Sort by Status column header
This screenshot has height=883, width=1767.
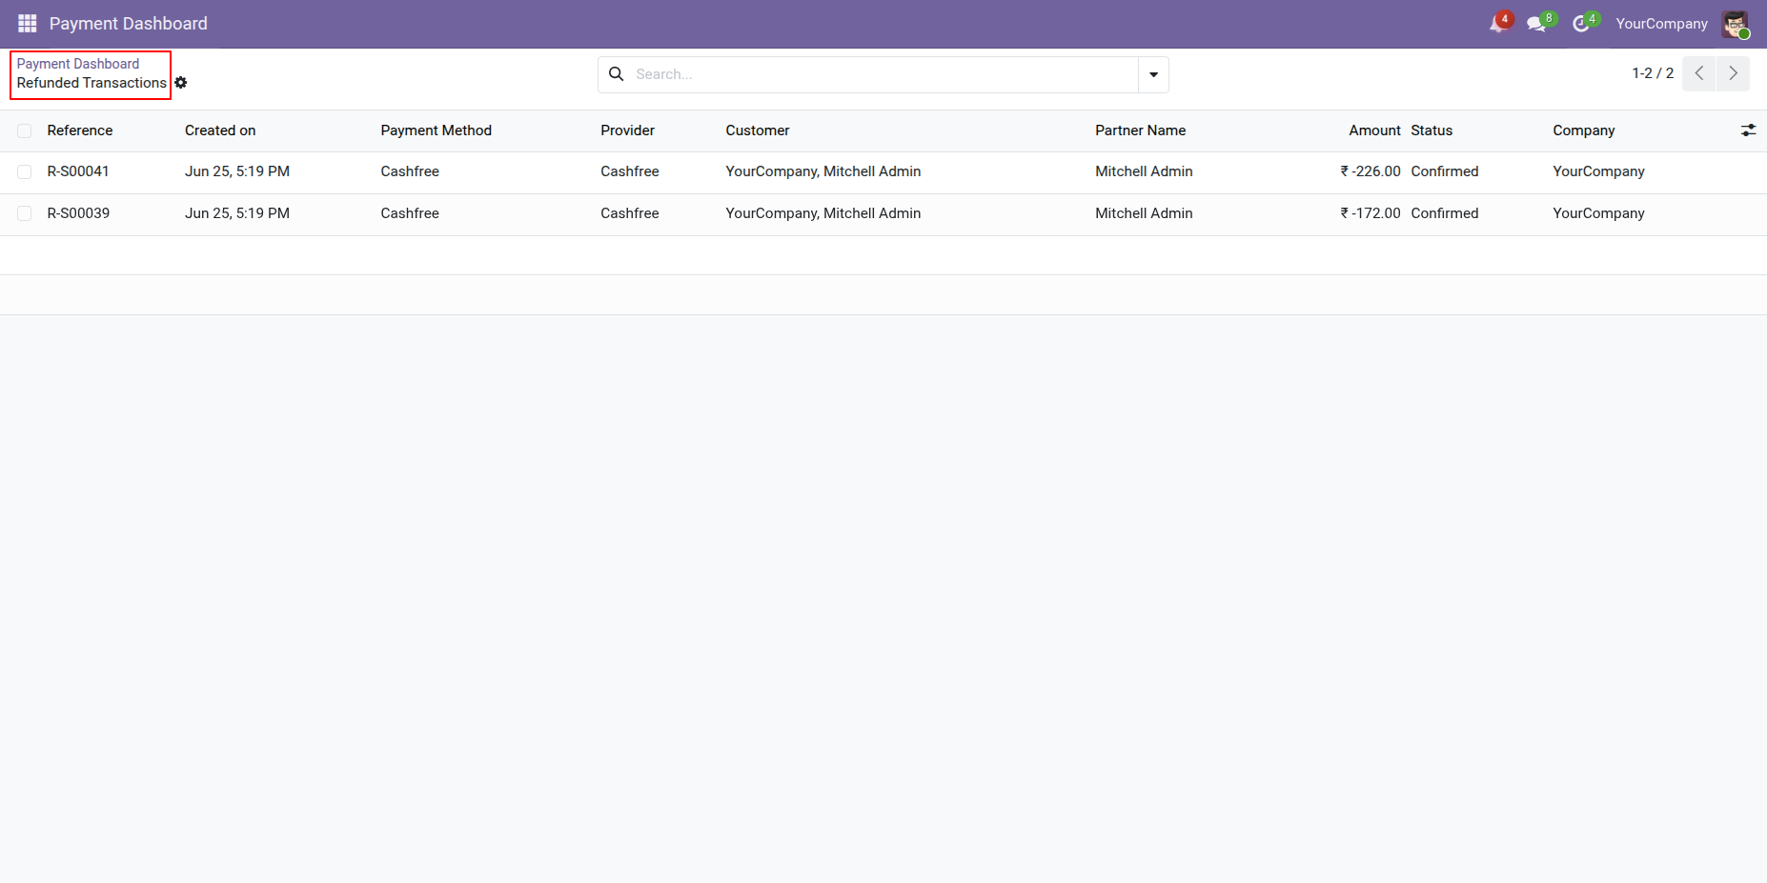tap(1432, 130)
